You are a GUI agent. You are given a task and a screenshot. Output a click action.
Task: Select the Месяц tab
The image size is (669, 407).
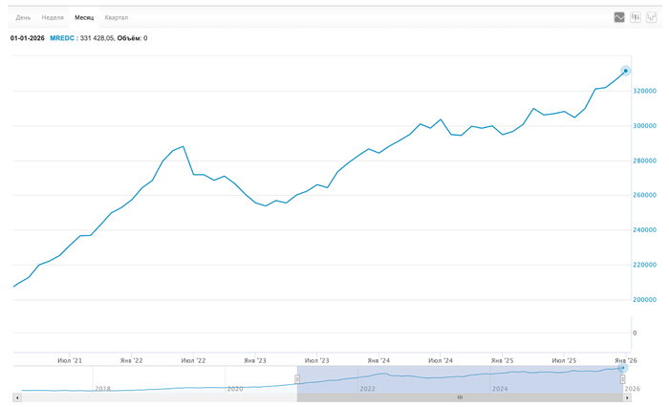[84, 17]
